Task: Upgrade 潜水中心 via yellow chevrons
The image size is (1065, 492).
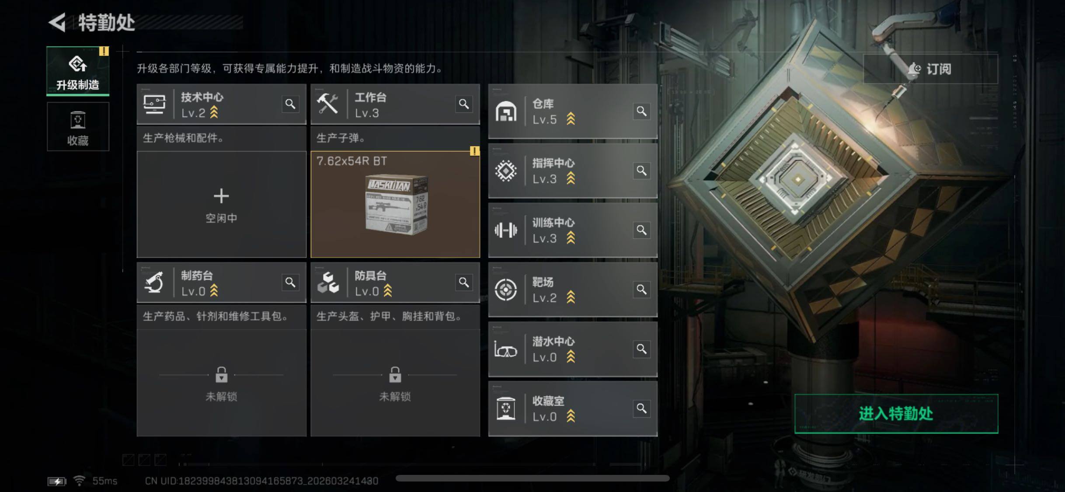Action: [571, 357]
